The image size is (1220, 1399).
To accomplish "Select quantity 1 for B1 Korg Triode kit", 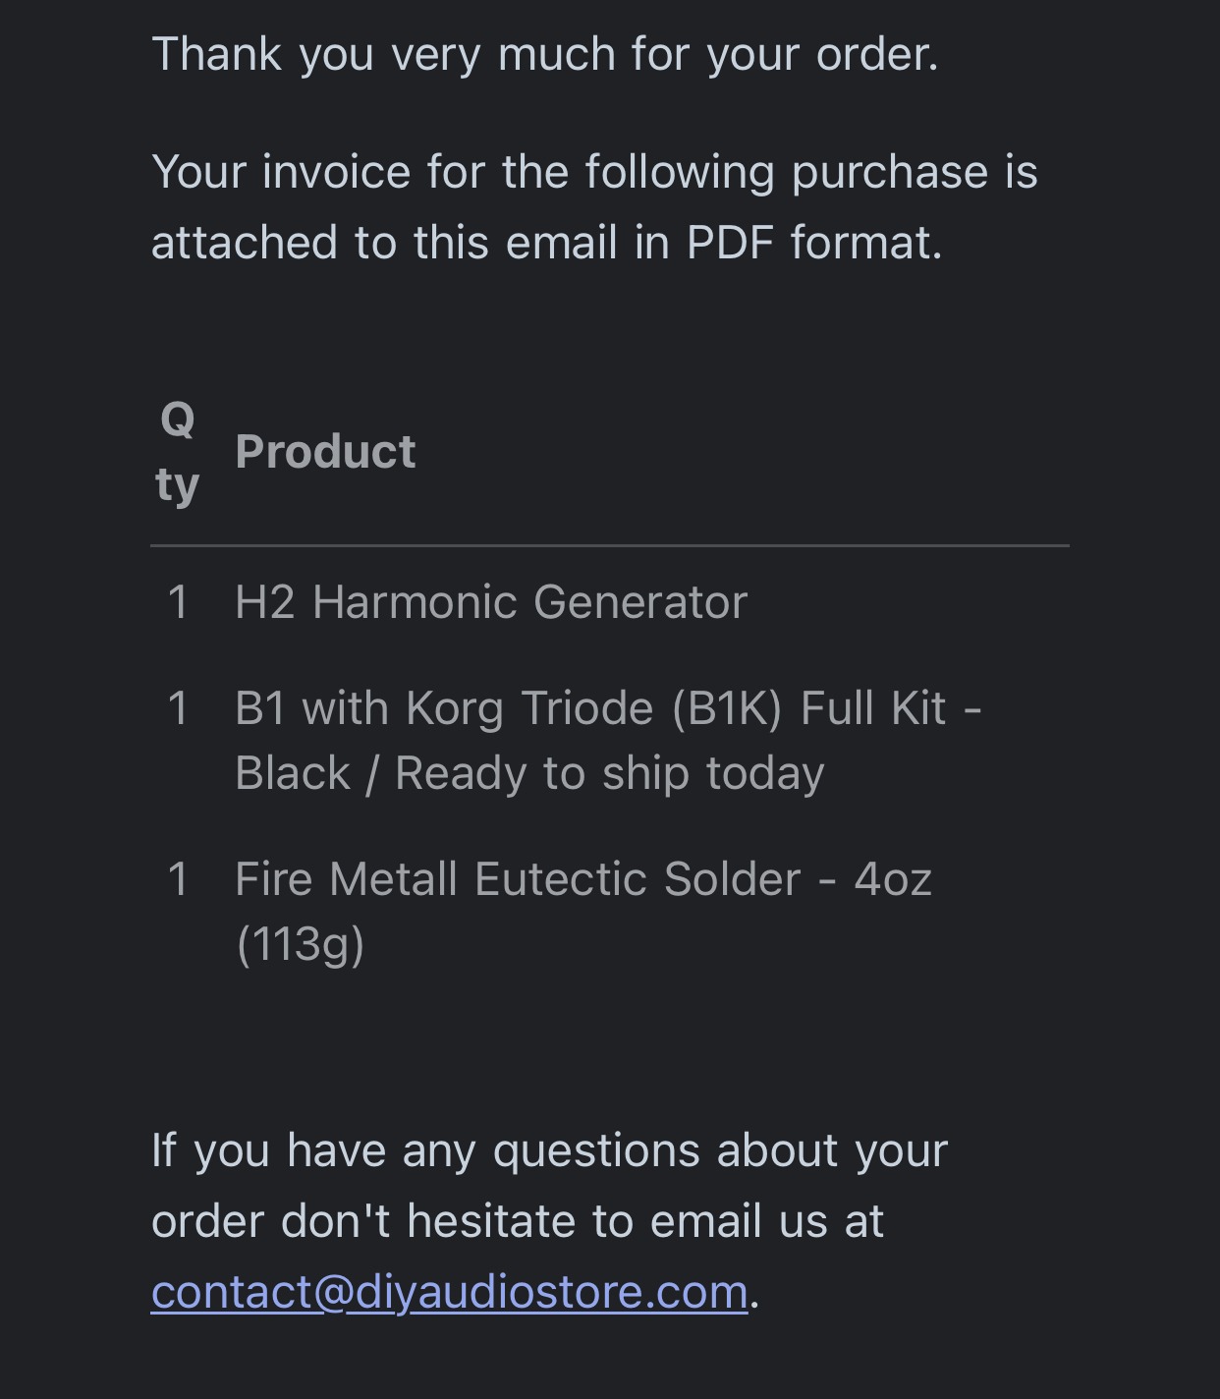I will [x=178, y=708].
